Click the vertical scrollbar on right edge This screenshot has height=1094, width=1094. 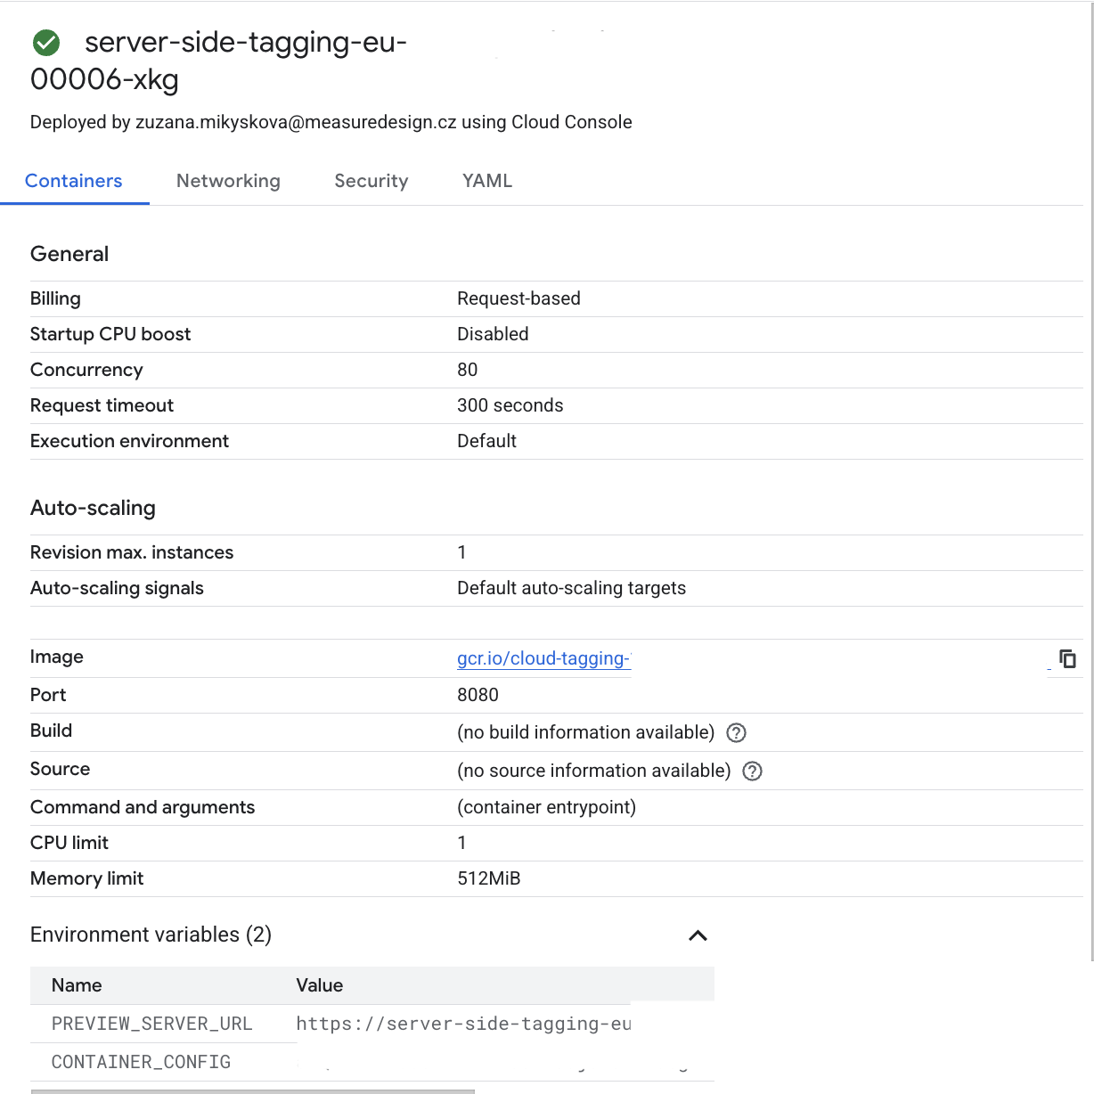point(1091,481)
